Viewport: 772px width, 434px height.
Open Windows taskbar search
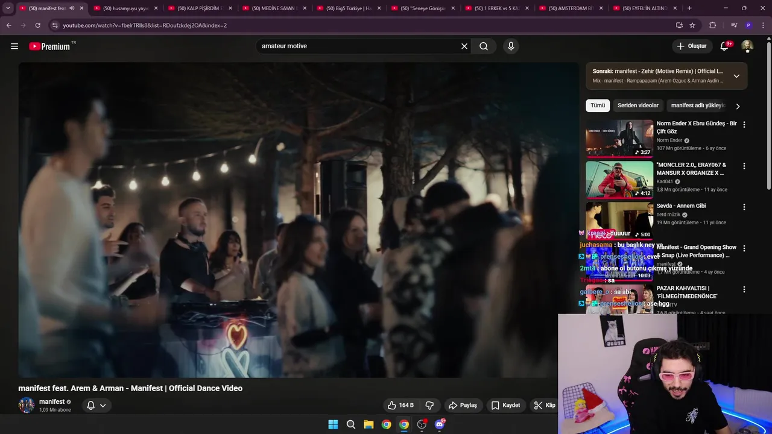click(x=351, y=424)
